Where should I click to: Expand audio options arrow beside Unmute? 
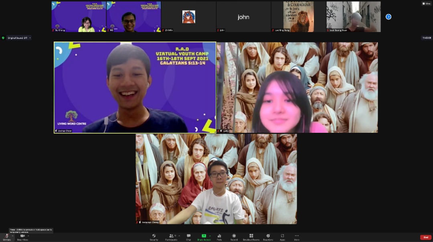[12, 236]
